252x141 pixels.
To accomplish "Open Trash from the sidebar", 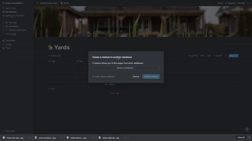I will tap(8, 48).
